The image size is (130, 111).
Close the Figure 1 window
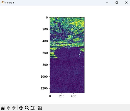[x=126, y=2]
